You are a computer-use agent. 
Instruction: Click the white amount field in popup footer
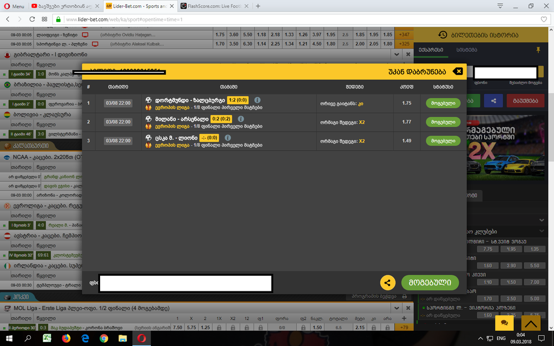186,283
